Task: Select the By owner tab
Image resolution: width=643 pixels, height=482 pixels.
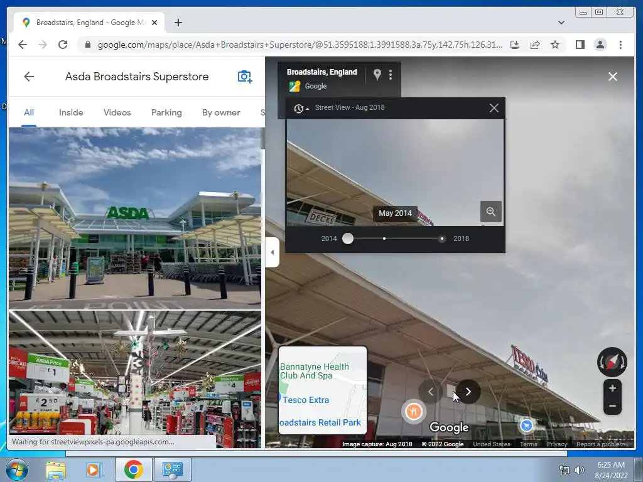Action: point(221,112)
